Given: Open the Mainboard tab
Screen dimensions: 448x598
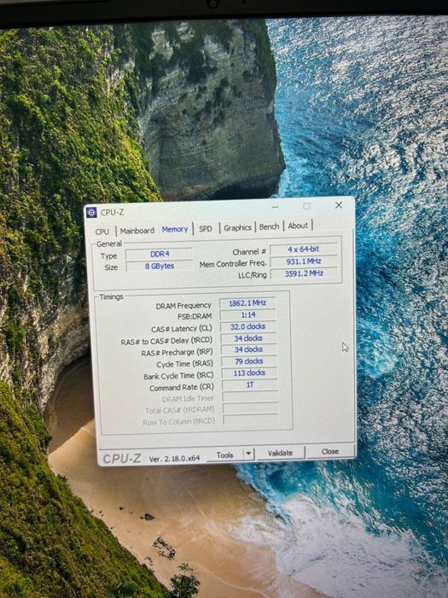Looking at the screenshot, I should (137, 231).
